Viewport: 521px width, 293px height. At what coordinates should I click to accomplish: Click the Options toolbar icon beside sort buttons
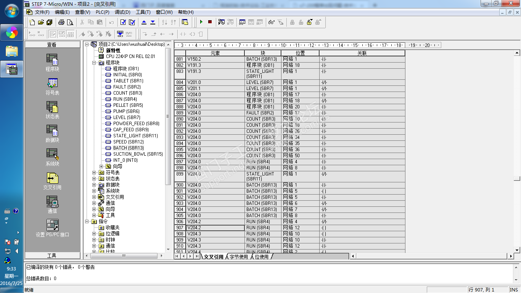pyautogui.click(x=185, y=22)
